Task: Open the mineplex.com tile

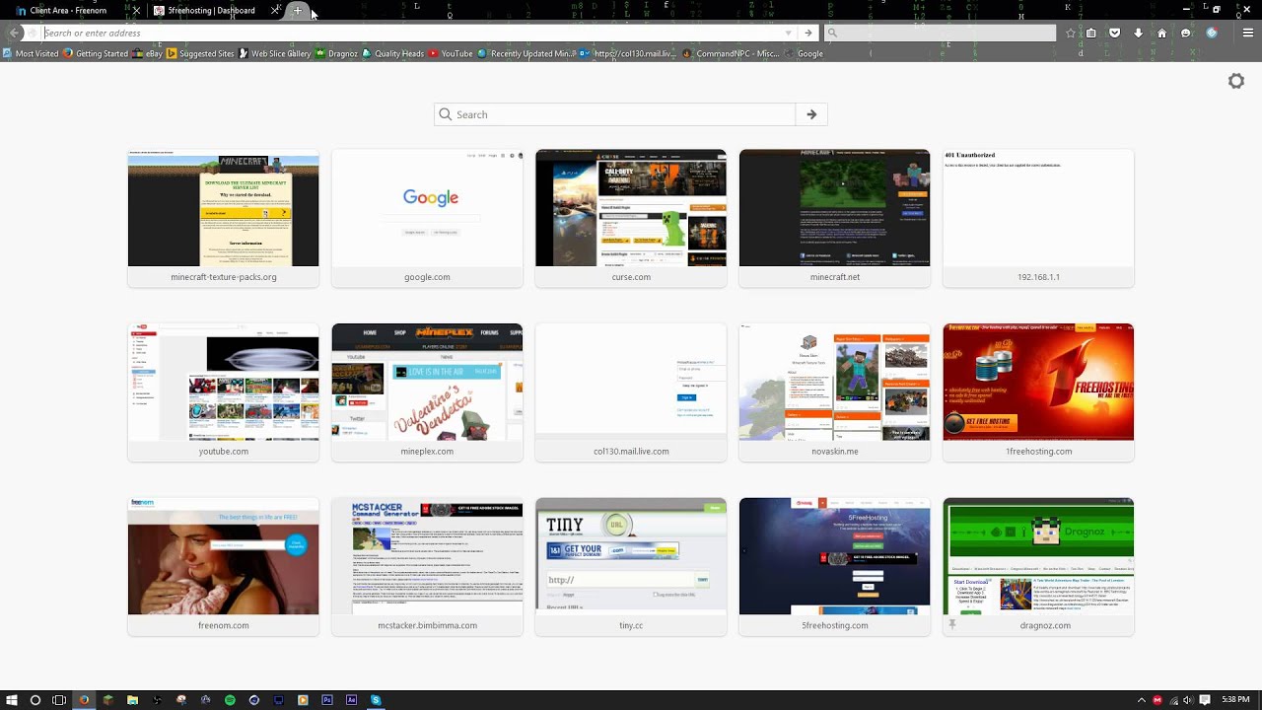Action: point(427,392)
